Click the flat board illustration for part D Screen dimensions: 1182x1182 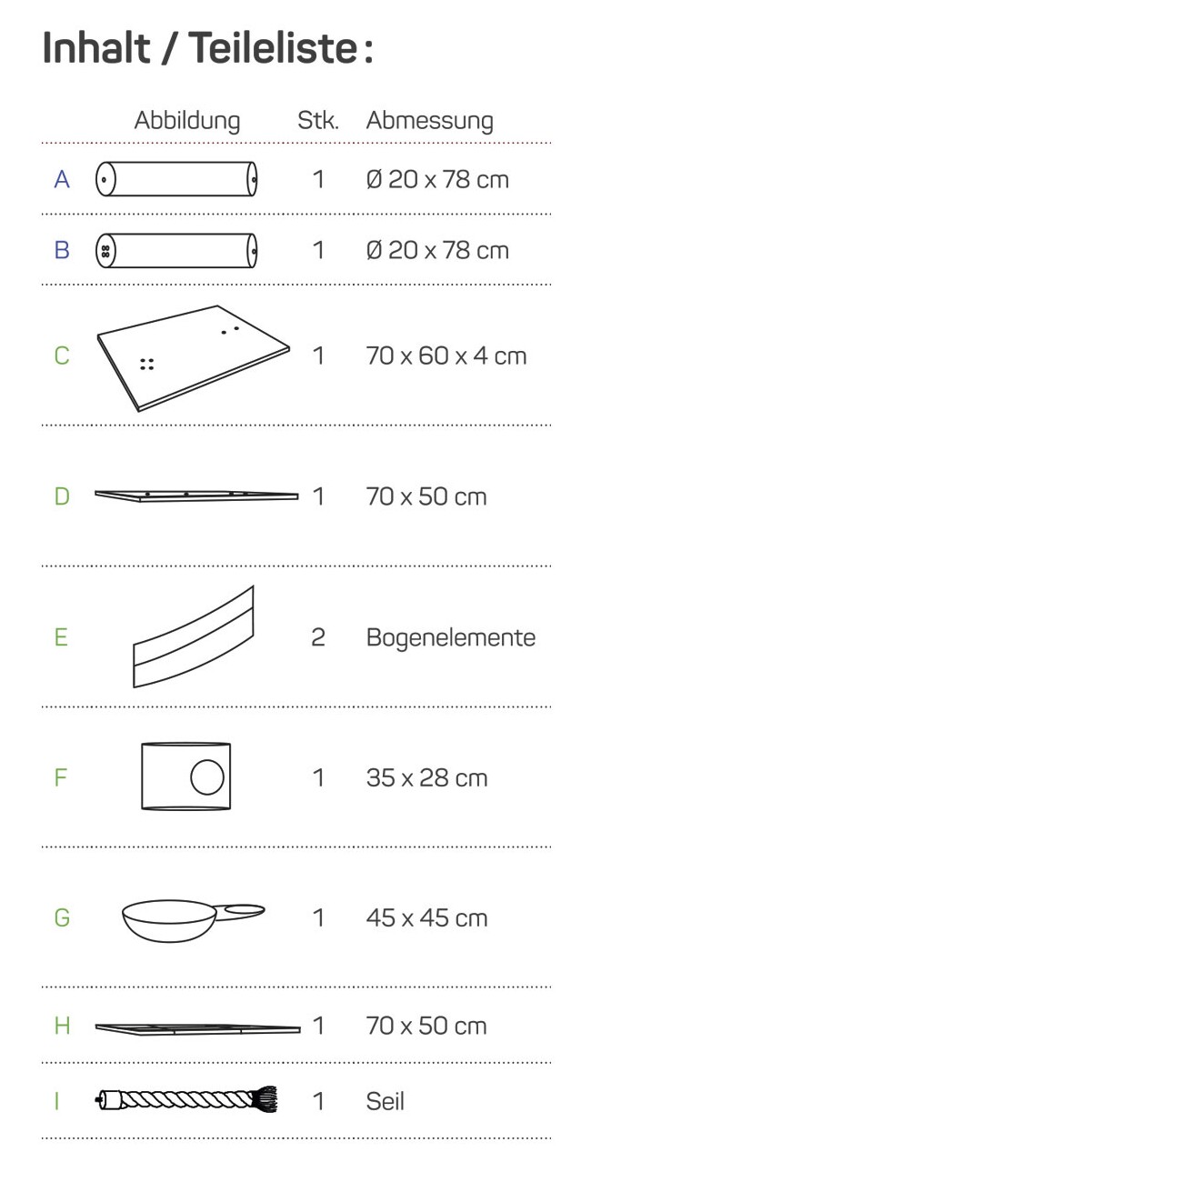(x=196, y=496)
